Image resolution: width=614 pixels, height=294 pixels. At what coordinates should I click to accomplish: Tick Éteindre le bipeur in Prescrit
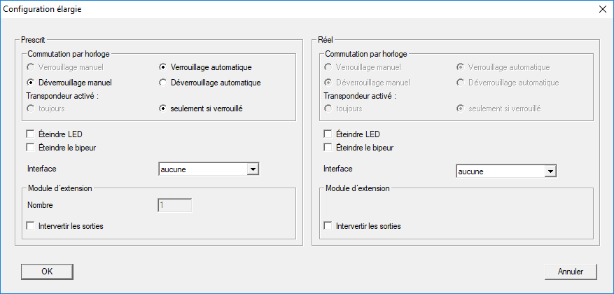coord(30,147)
